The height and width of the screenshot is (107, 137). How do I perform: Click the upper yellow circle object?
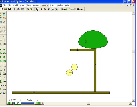tap(75, 67)
